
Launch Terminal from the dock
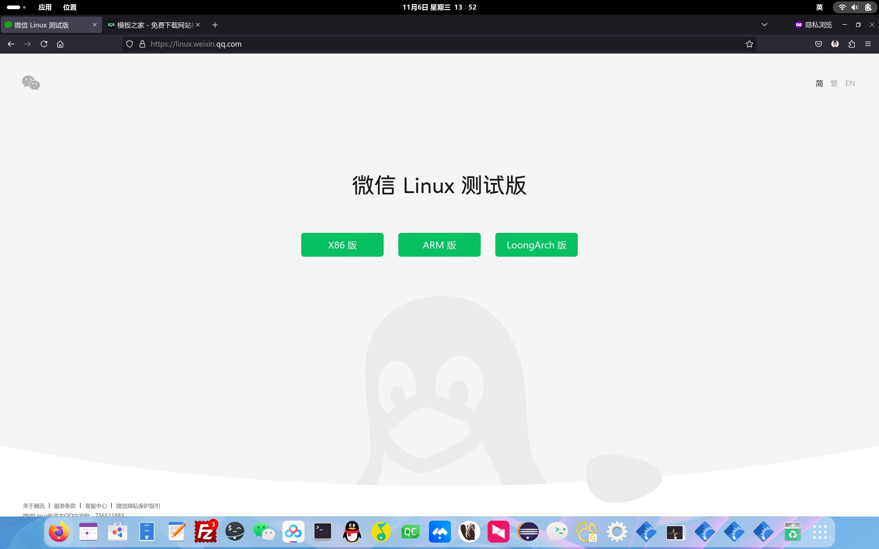coord(323,532)
